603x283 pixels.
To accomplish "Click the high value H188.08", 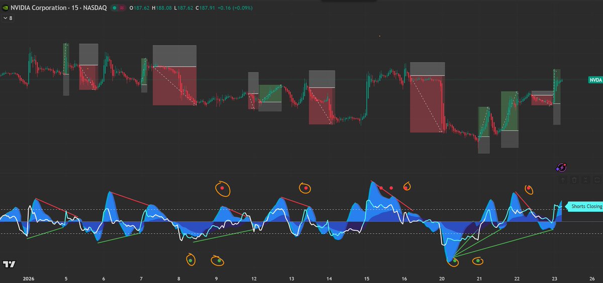I will (162, 8).
